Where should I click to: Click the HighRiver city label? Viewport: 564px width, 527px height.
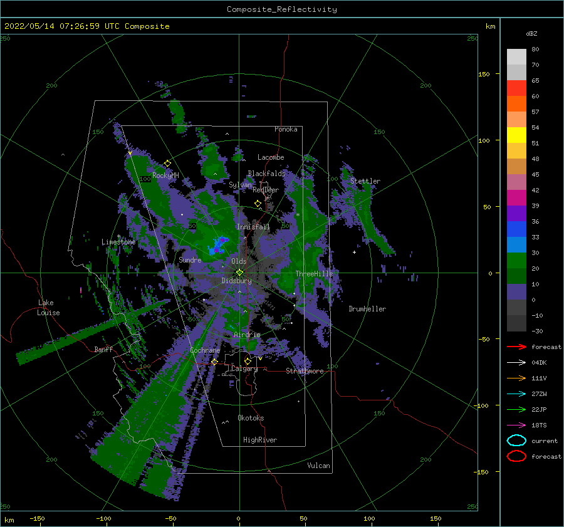coord(260,440)
